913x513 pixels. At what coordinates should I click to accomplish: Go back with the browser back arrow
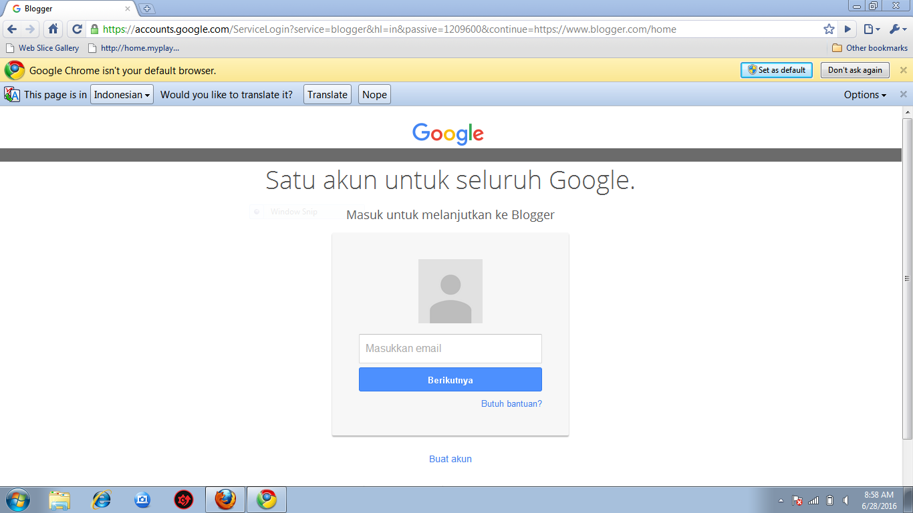click(x=12, y=29)
